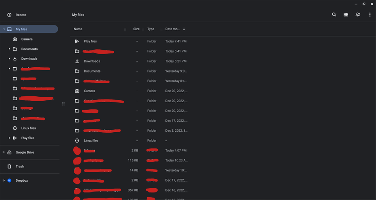Sort by the Type column header
The image size is (376, 200).
151,29
